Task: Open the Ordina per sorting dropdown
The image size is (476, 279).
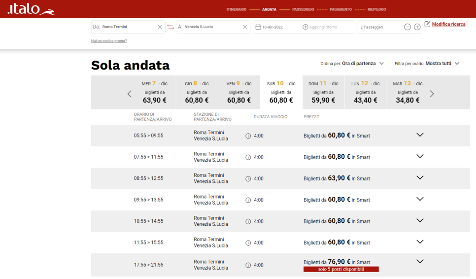Action: tap(352, 64)
